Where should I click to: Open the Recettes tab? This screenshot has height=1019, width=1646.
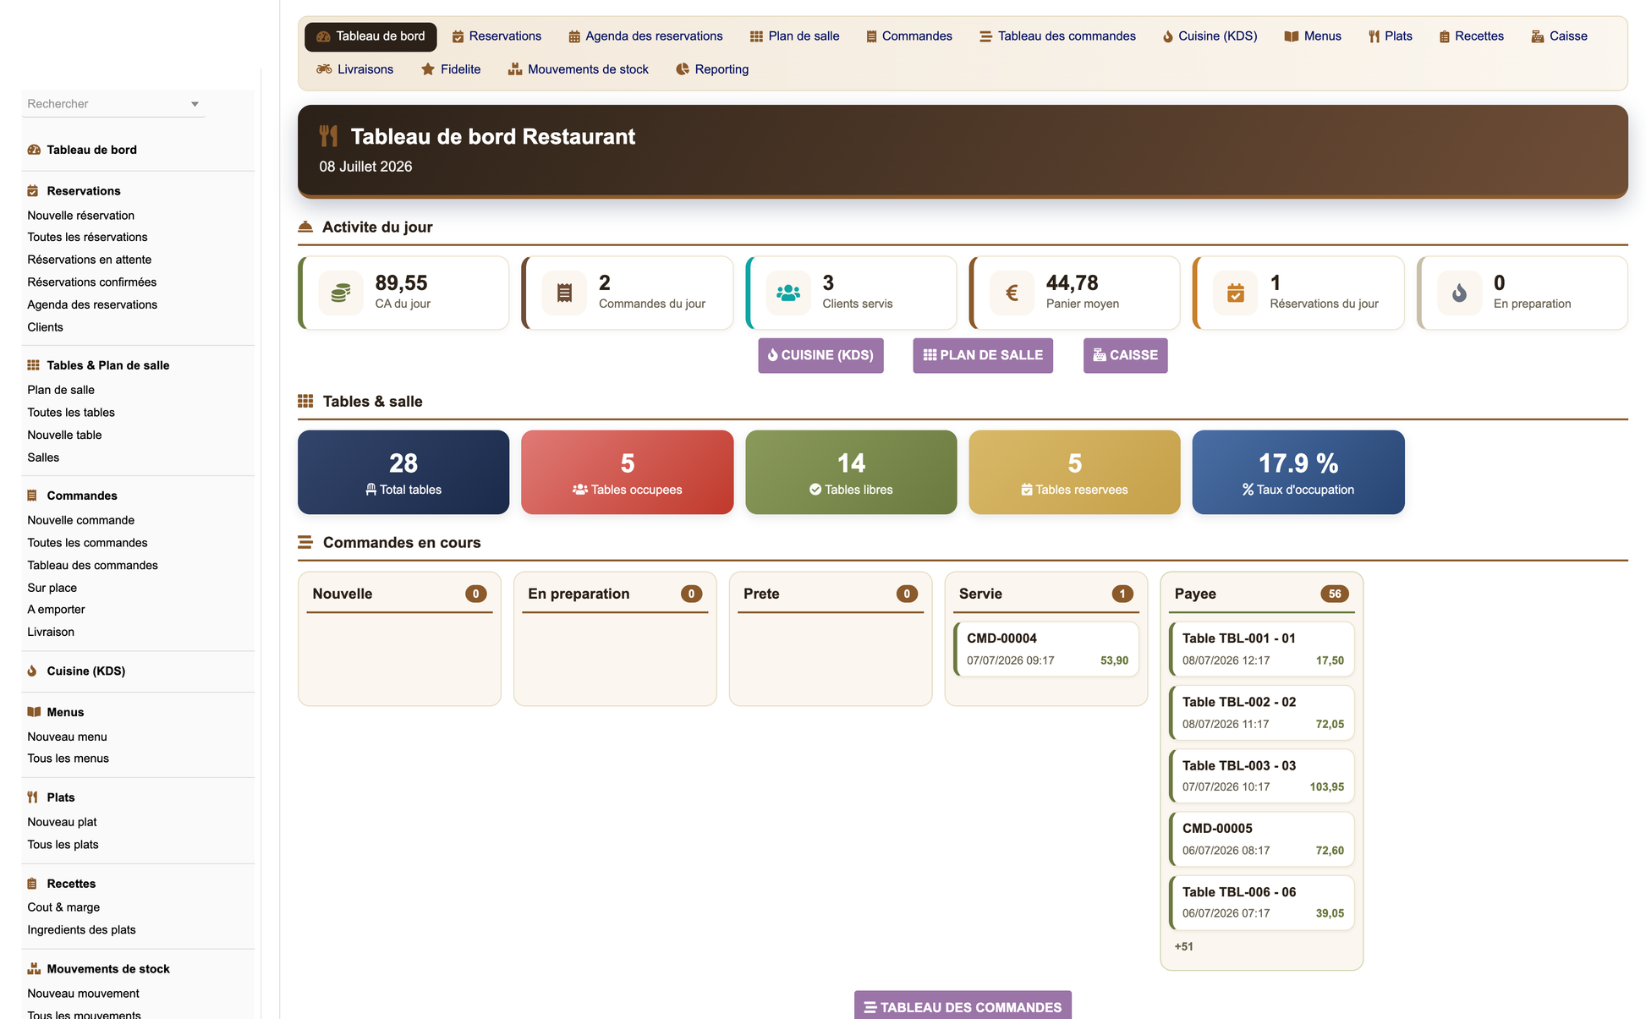point(1471,36)
